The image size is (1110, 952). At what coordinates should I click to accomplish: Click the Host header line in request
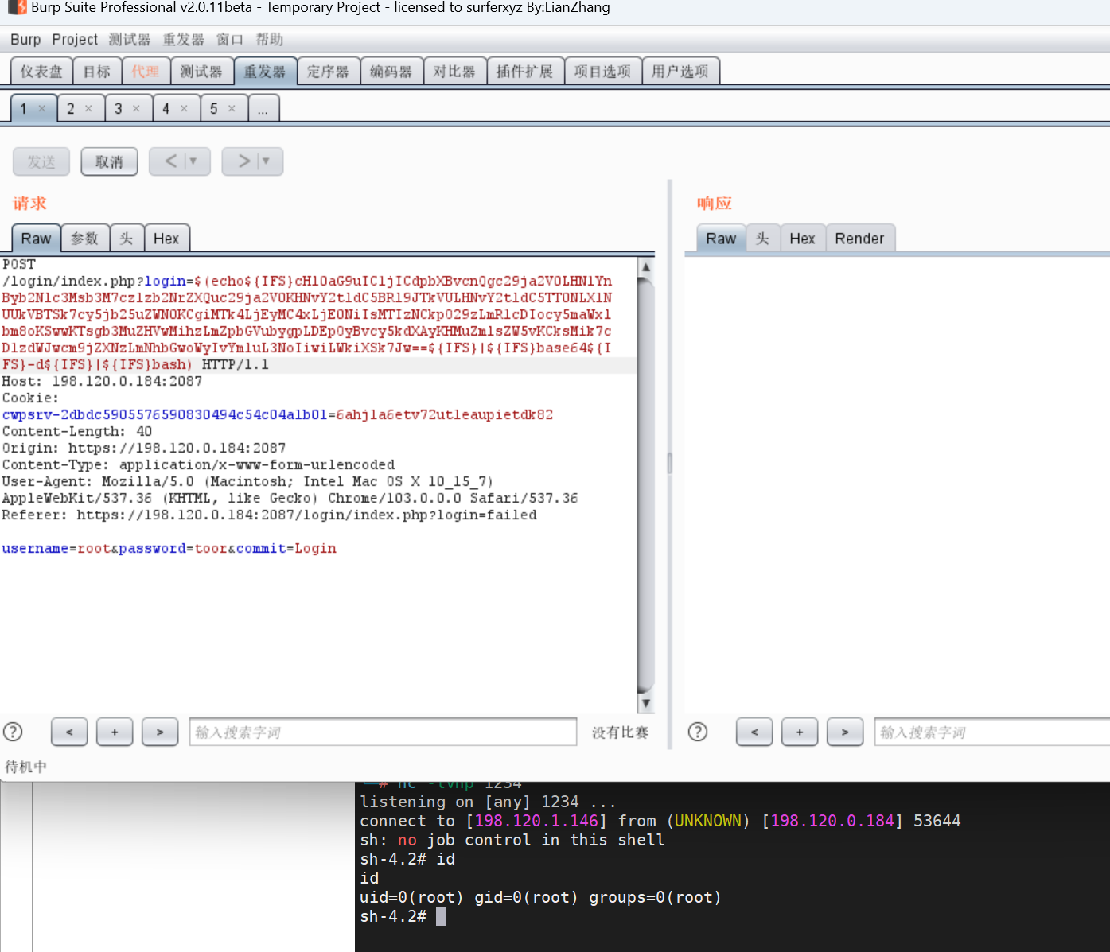point(102,382)
